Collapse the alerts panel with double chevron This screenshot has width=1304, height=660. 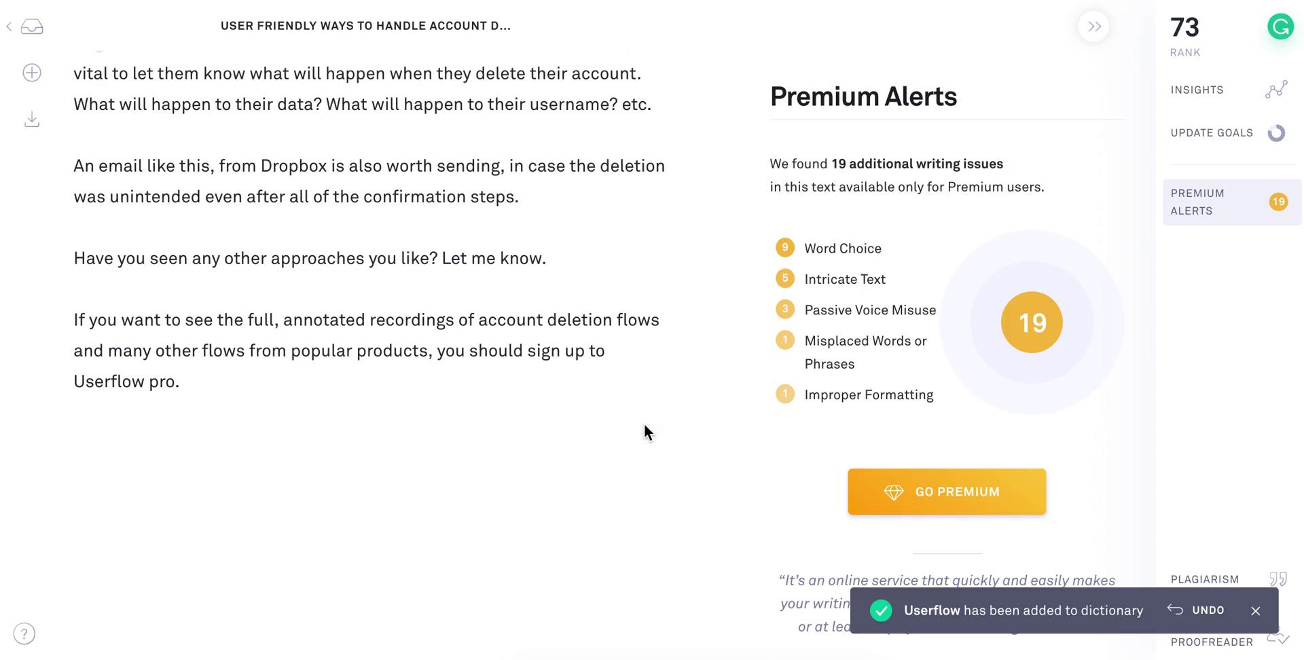point(1093,26)
